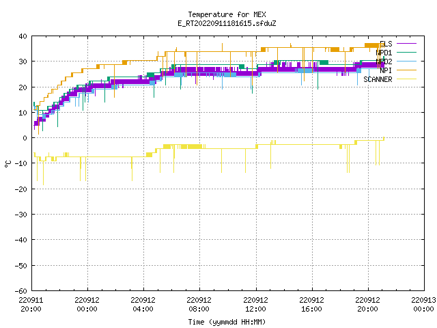437x328 pixels.
Task: Click the x-axis label 220911 20:00
Action: (x=31, y=304)
